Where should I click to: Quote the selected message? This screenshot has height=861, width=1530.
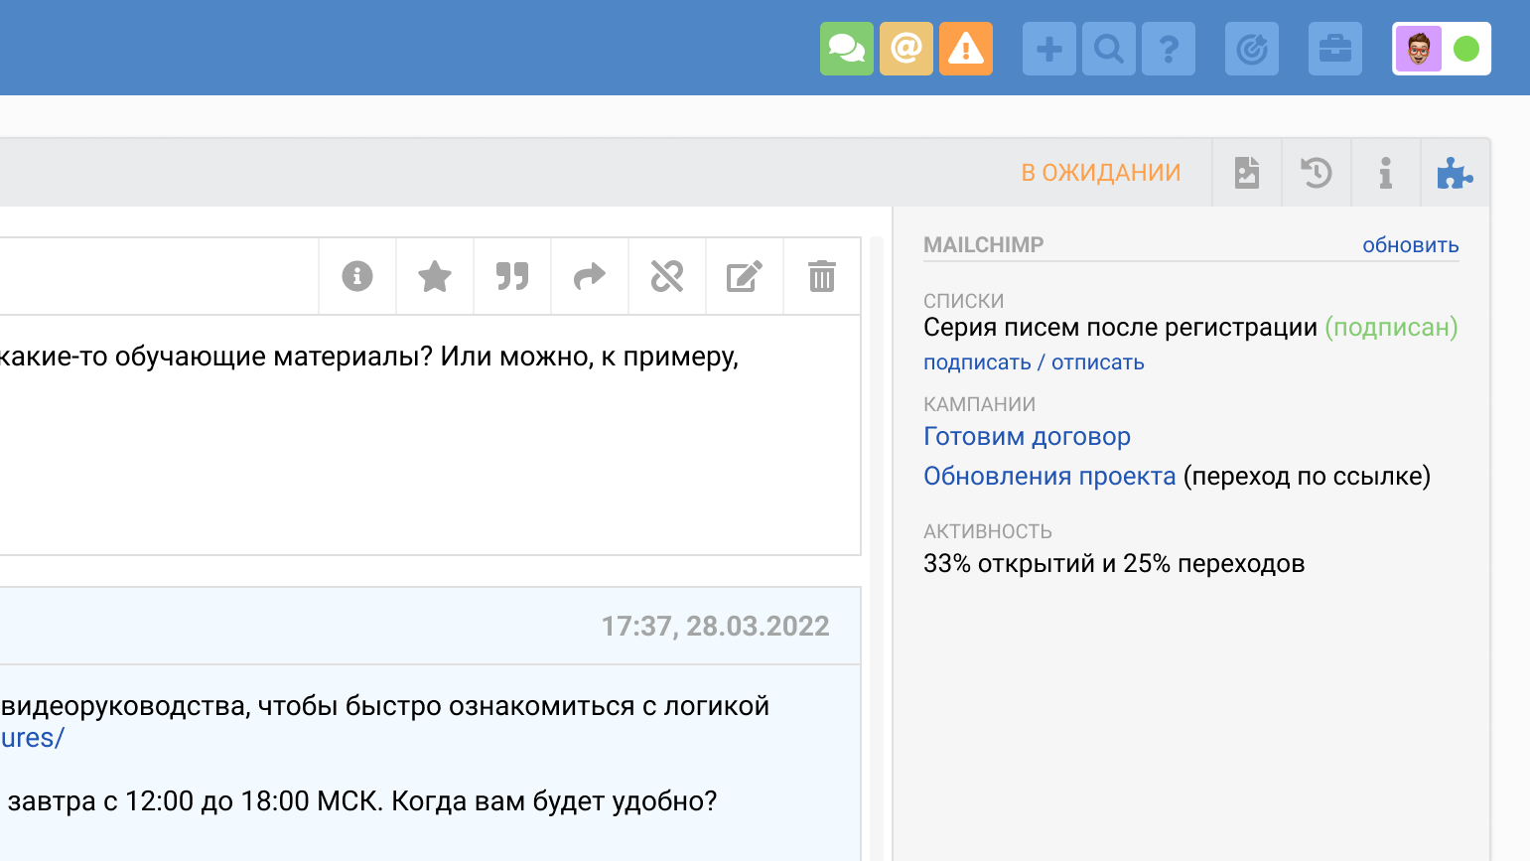click(511, 276)
